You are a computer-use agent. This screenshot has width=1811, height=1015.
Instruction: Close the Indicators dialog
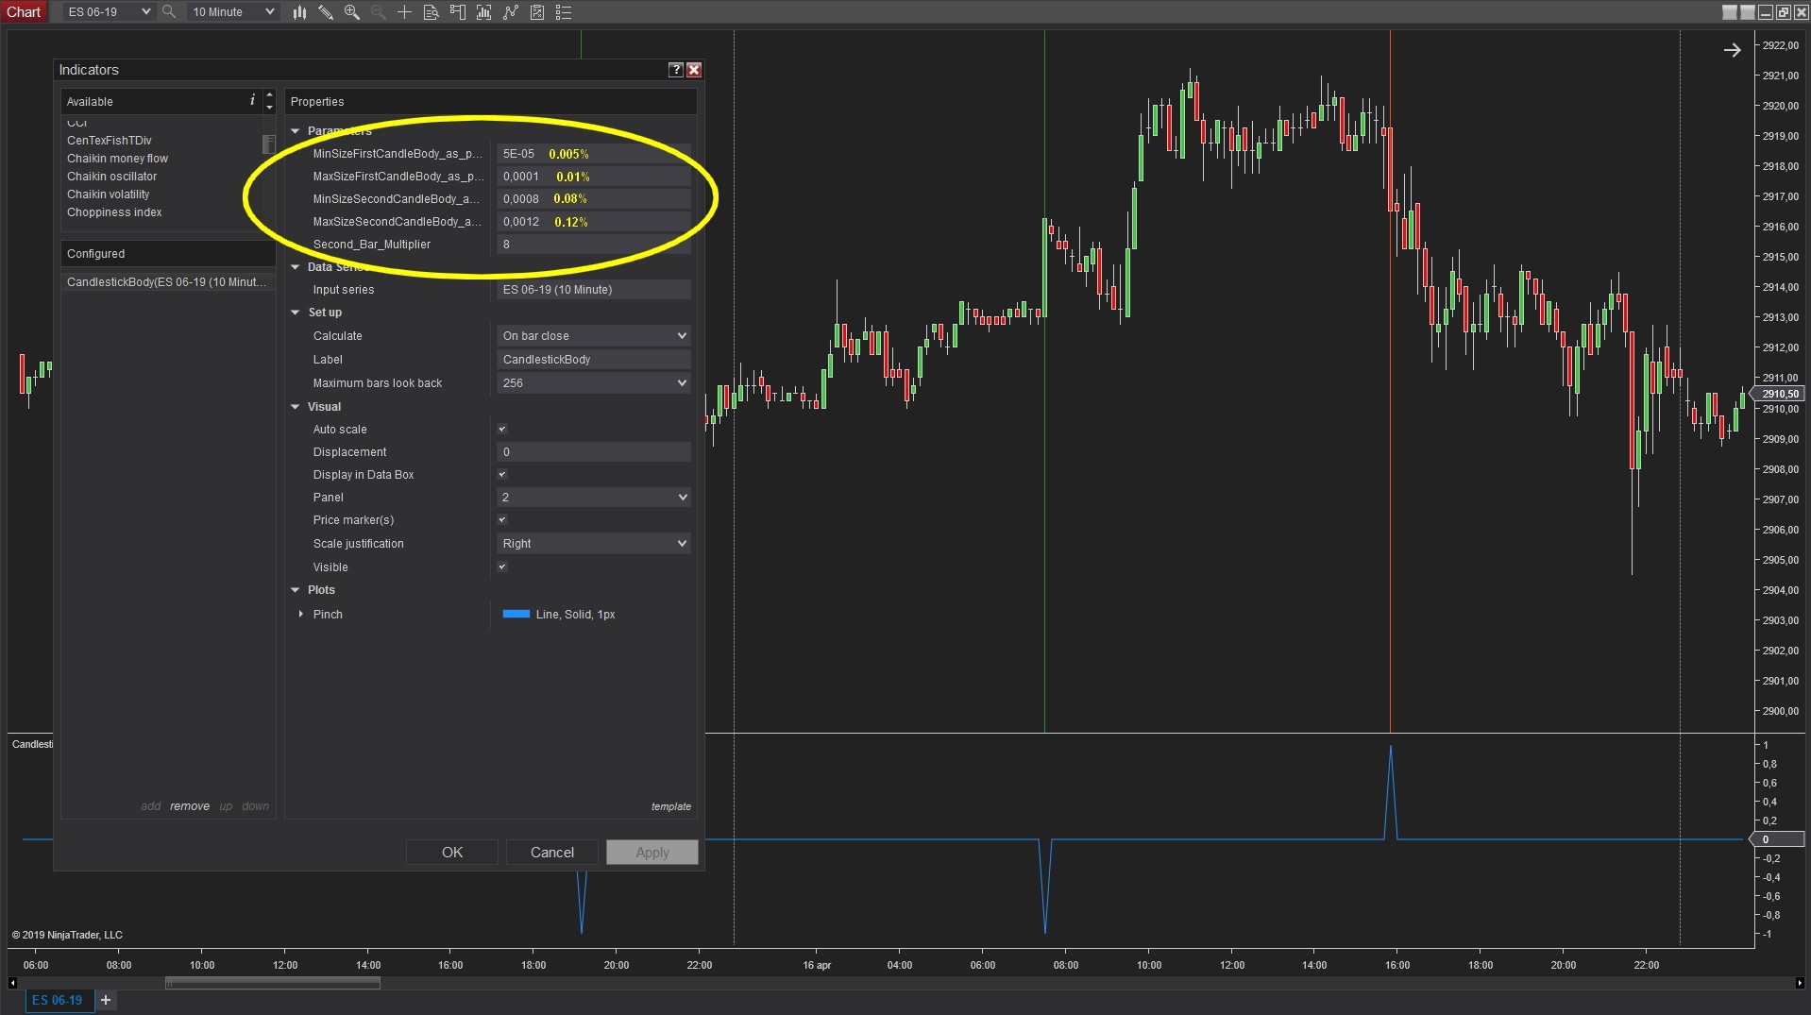694,70
